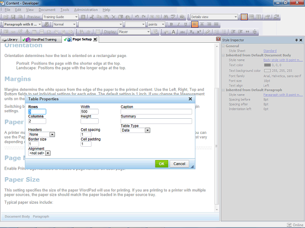Click the increase indent icon

point(240,32)
